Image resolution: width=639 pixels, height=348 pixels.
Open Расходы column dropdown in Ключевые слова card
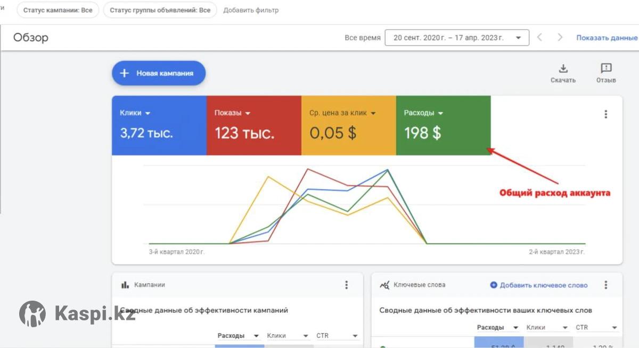[x=497, y=327]
